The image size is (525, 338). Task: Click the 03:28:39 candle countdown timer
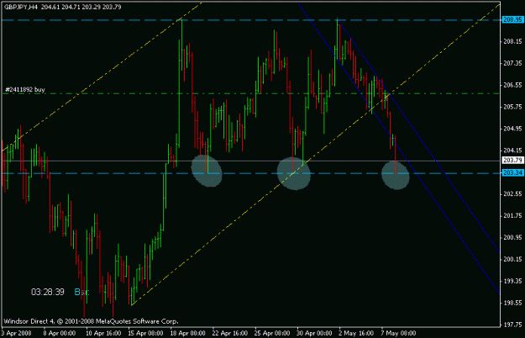pyautogui.click(x=48, y=292)
